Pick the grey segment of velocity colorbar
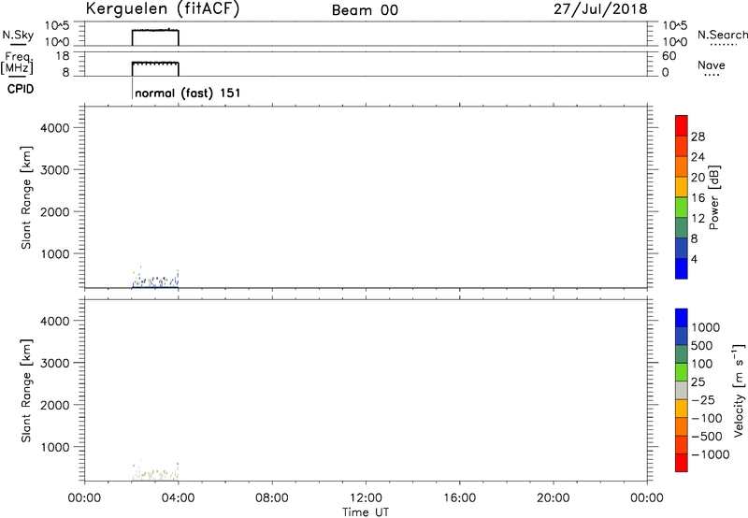 [682, 391]
